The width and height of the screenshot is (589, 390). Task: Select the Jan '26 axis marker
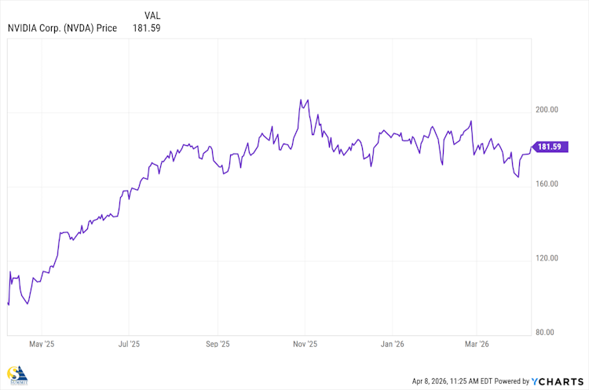[392, 344]
